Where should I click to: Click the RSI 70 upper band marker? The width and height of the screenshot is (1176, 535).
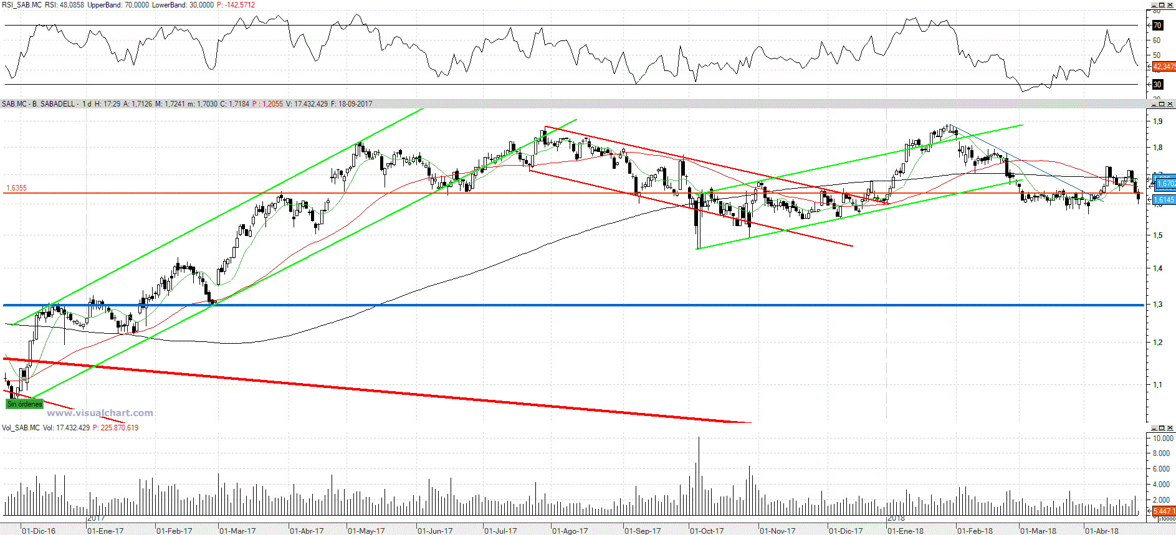tap(1157, 26)
